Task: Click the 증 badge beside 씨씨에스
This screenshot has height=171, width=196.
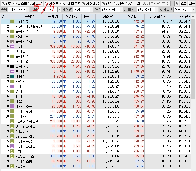Action: coord(12,71)
